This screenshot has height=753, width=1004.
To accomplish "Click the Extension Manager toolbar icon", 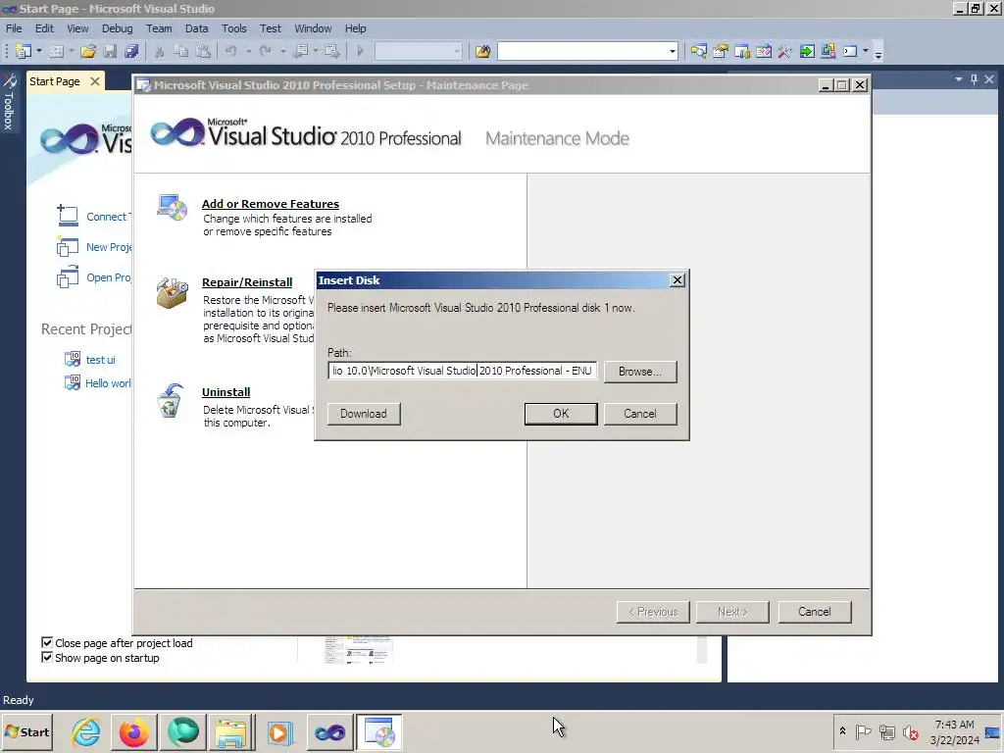I will [x=828, y=51].
